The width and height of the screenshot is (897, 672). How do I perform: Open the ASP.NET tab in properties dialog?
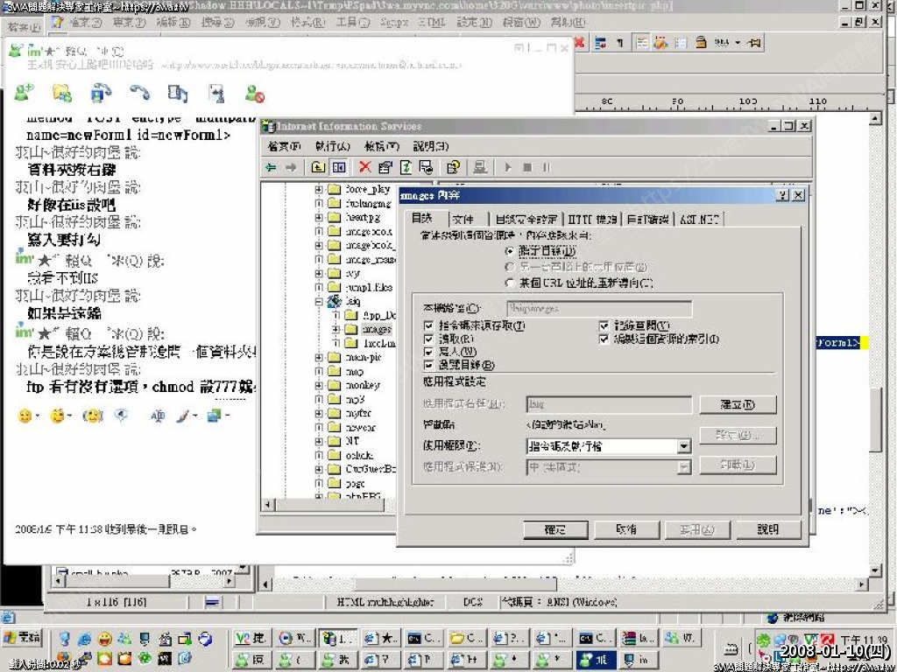coord(700,220)
